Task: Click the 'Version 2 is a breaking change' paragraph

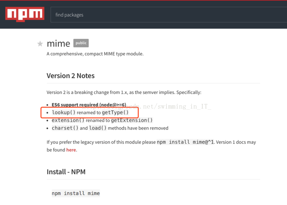Action: coord(124,92)
